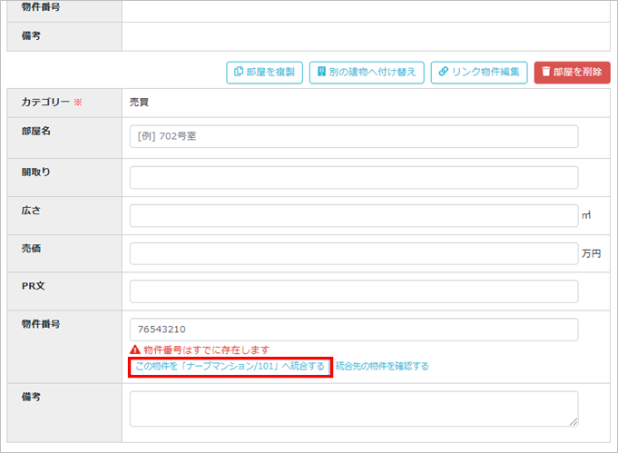
Task: Focus the 間取り text field
Action: point(354,178)
